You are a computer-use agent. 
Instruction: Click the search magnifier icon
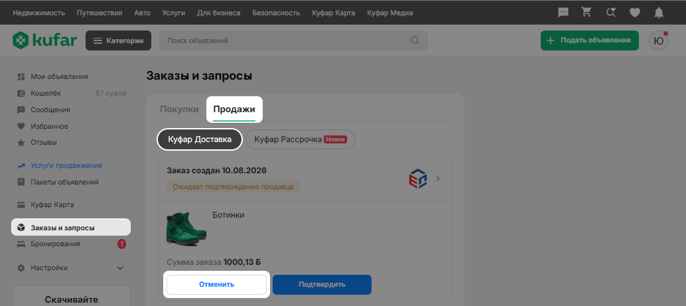click(x=415, y=40)
